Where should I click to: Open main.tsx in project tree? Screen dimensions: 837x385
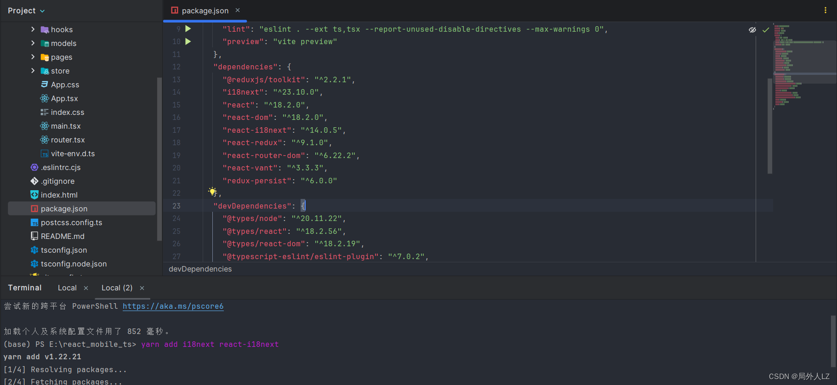66,126
